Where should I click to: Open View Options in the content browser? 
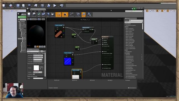[132, 88]
